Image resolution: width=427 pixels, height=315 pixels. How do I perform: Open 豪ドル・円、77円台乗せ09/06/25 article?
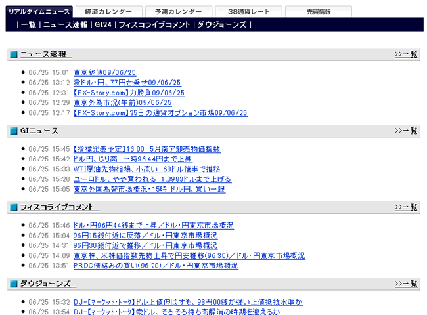tap(127, 83)
